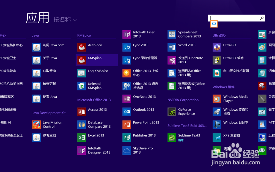This screenshot has height=172, width=275.
Task: Click the search magnifier button
Action: click(262, 18)
